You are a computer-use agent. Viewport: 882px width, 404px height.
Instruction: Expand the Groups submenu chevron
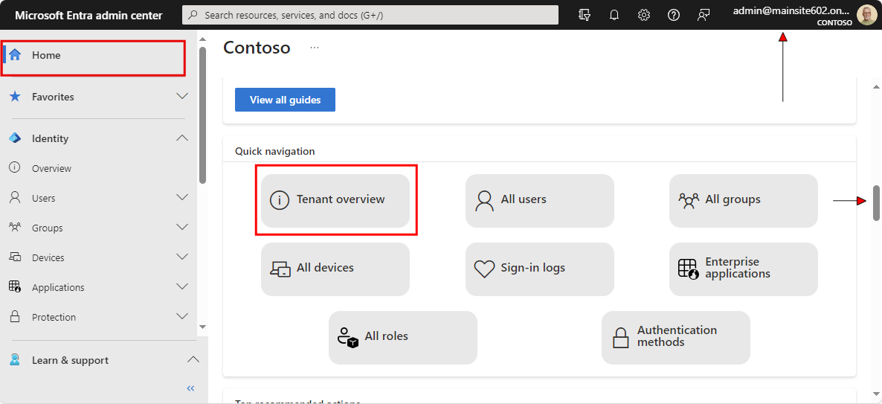point(182,228)
